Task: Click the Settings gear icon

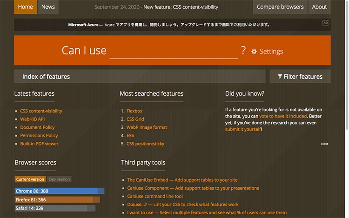Action: (254, 52)
